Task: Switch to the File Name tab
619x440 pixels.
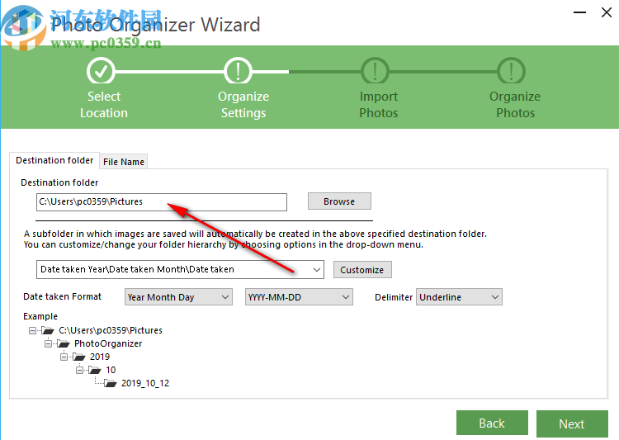Action: (x=124, y=162)
